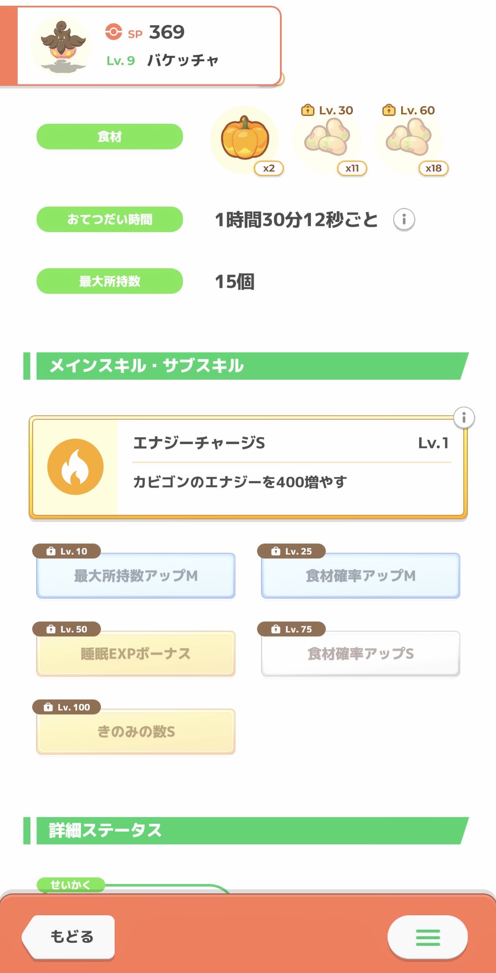The height and width of the screenshot is (973, 496).
Task: Select the 食材確率アップM sub skill
Action: pos(361,576)
